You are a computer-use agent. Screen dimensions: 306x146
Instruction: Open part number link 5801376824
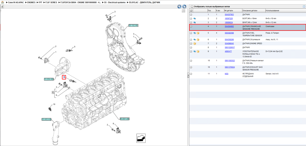pos(230,67)
